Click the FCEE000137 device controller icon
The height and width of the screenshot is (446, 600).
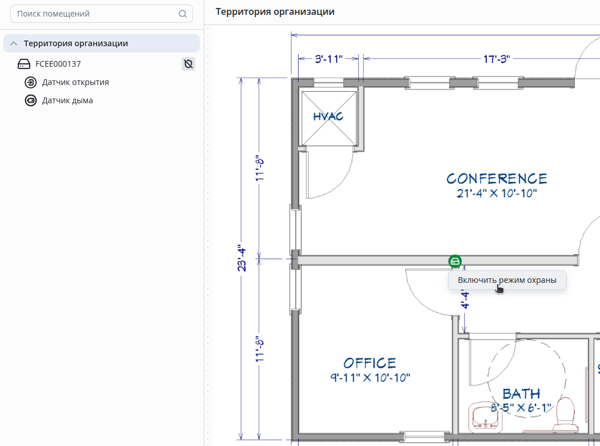coord(24,64)
